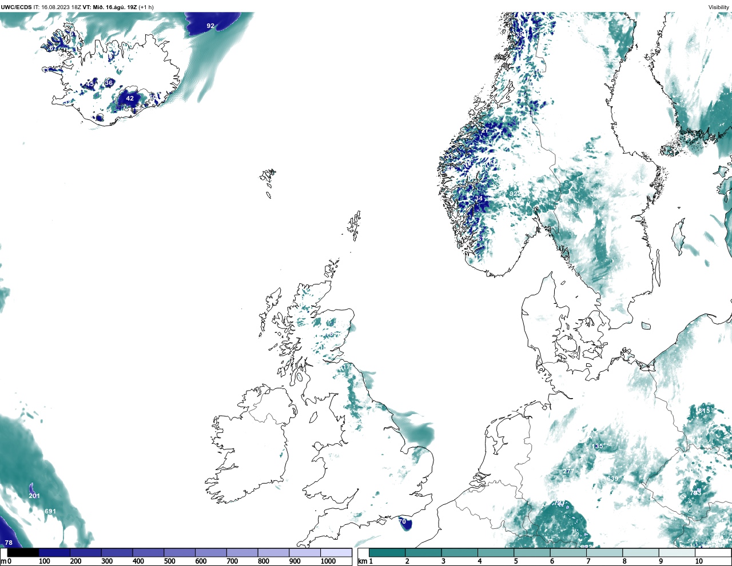The height and width of the screenshot is (566, 732).
Task: Click the "IT: 16.08.2023 18Z" initialization time
Action: (57, 7)
